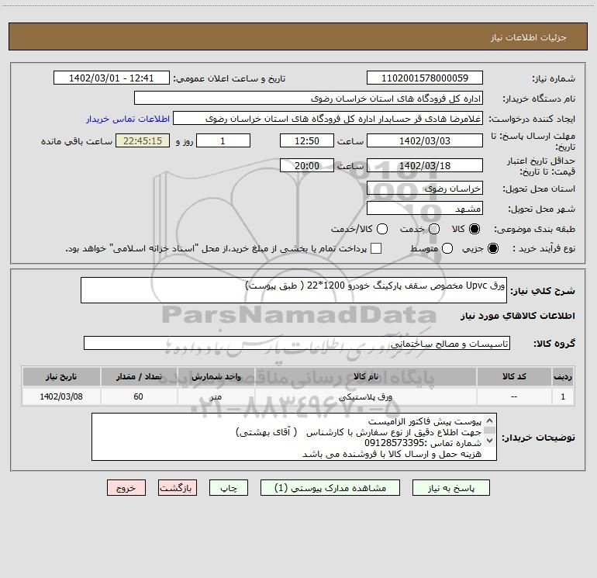Click the goods group field تاسیسات و مصالح ساختمانی
The width and height of the screenshot is (597, 578).
point(297,343)
